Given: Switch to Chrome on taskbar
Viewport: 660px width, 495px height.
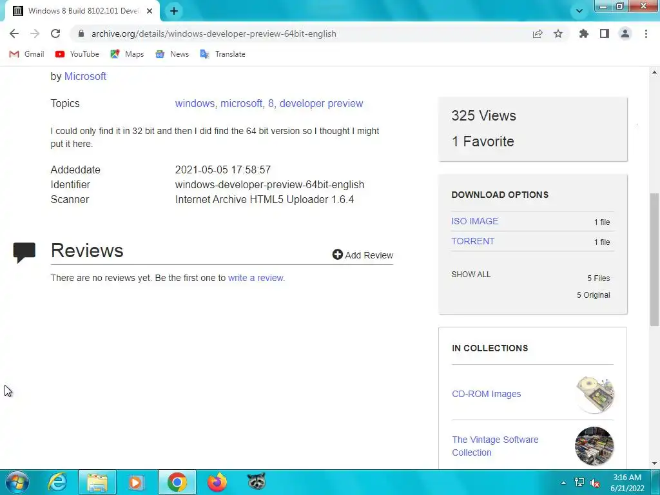Looking at the screenshot, I should coord(177,482).
